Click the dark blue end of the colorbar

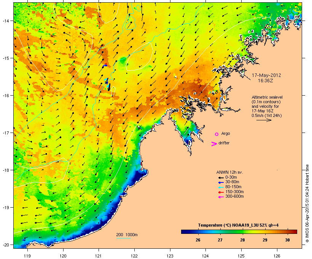coord(184,232)
